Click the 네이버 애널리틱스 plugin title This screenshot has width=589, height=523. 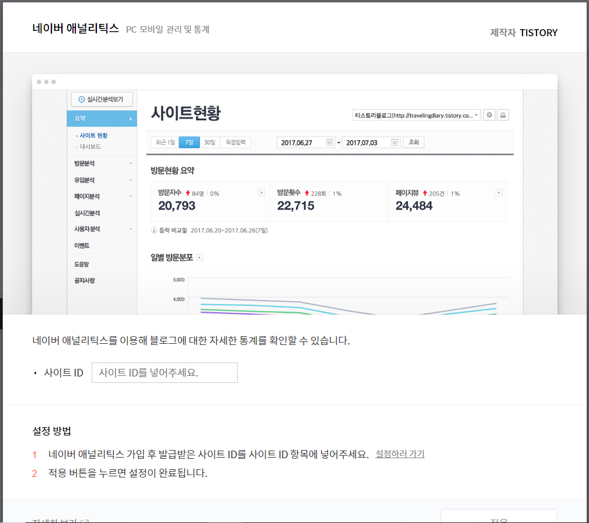tap(75, 28)
